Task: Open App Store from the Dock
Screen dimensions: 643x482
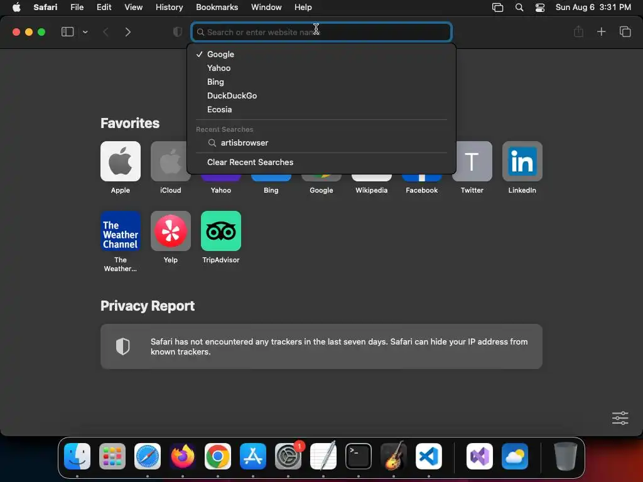Action: tap(253, 456)
